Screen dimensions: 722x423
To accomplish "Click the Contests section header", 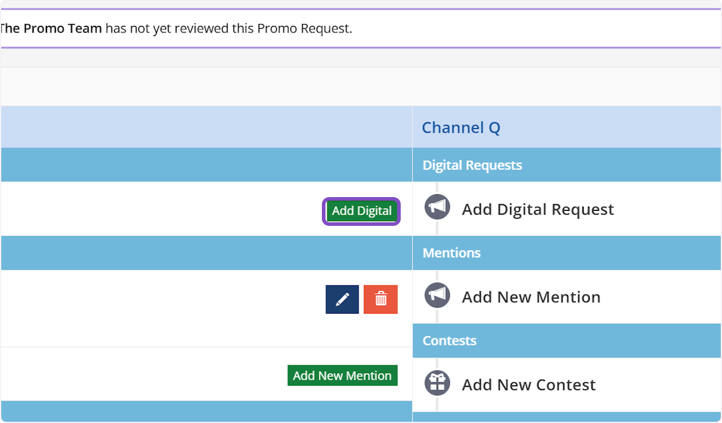I will click(449, 341).
